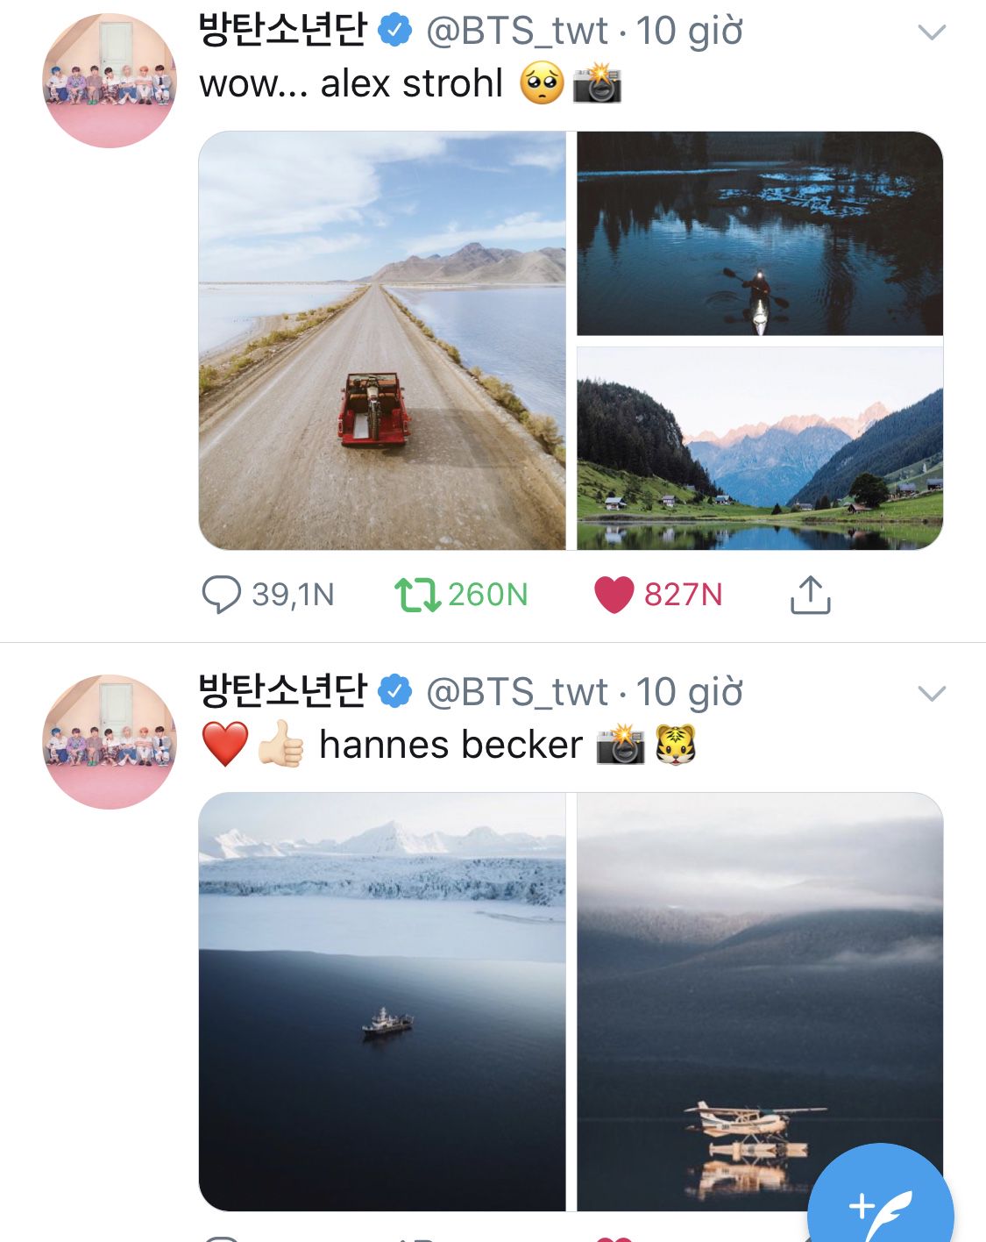Expand options chevron on alex strohl tweet
Viewport: 986px width, 1242px height.
[x=931, y=33]
